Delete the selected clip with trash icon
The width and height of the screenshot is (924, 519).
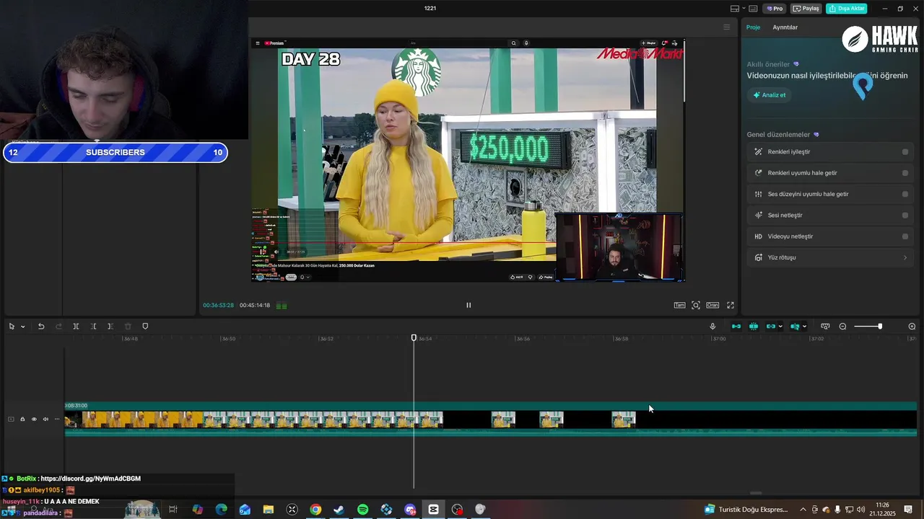point(128,327)
